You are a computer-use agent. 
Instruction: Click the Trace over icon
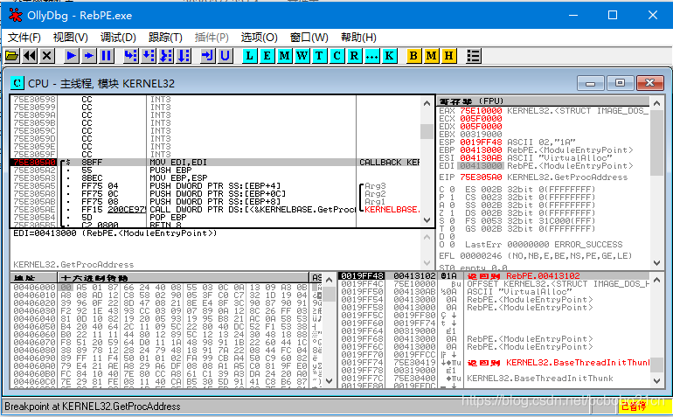click(x=184, y=55)
